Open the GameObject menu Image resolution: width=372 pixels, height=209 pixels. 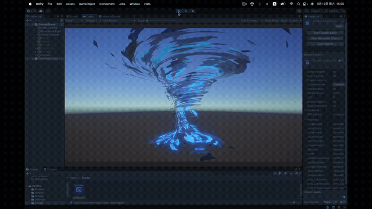coord(87,4)
